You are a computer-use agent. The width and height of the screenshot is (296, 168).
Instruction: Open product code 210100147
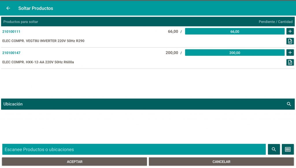click(x=11, y=53)
